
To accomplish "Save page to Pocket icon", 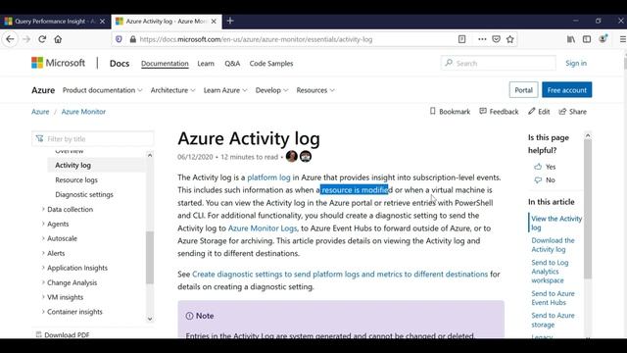I will coord(497,39).
